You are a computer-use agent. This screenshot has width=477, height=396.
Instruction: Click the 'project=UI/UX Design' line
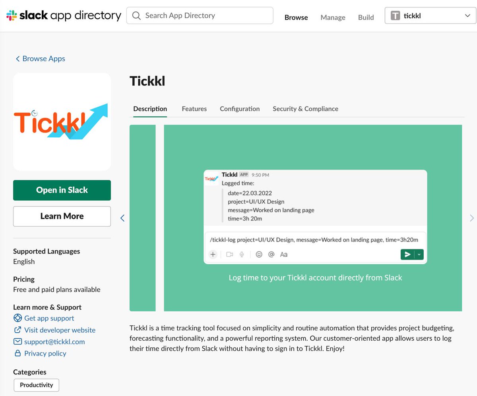[x=256, y=201]
